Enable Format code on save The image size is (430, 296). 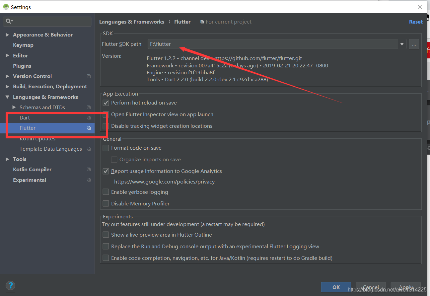coord(106,148)
